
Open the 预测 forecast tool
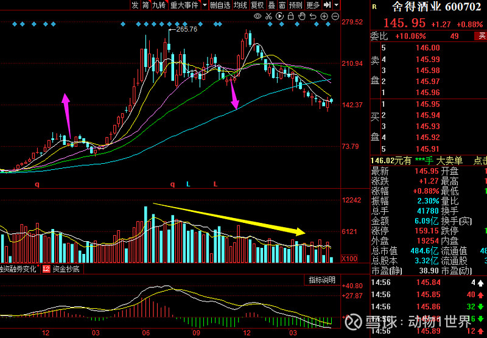click(295, 5)
